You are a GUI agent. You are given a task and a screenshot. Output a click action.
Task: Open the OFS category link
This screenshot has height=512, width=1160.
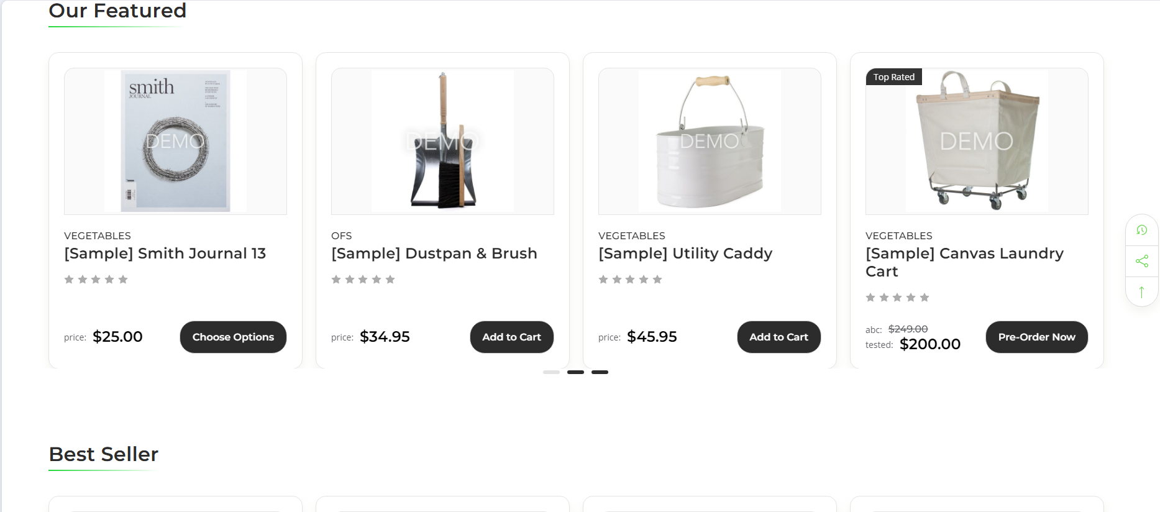click(342, 235)
